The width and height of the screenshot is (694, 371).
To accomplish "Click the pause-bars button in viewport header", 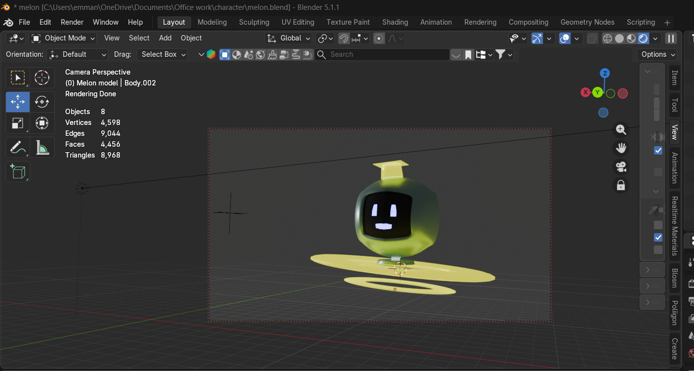I will 671,38.
